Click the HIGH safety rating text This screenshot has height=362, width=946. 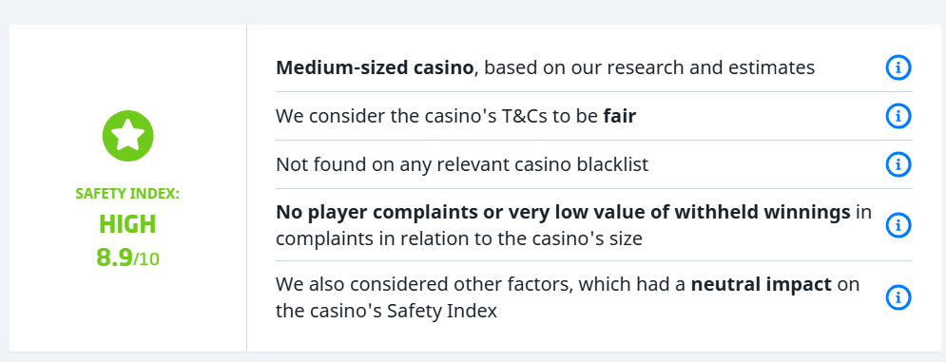(128, 224)
